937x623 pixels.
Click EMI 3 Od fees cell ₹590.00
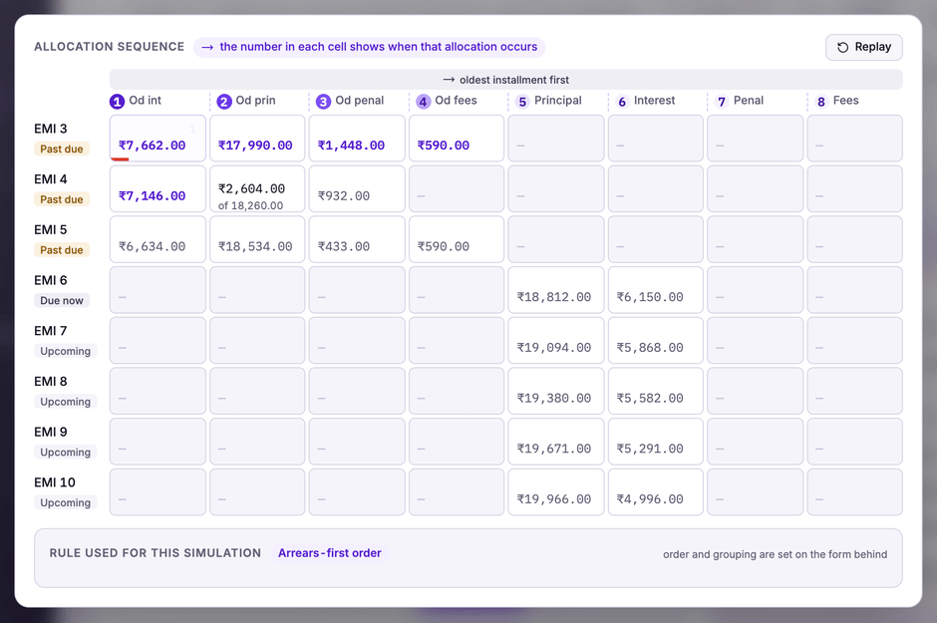click(457, 138)
